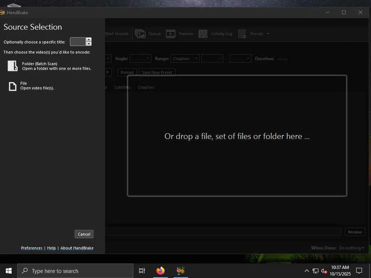
Task: Switch to the Subtitles tab
Action: (x=122, y=87)
